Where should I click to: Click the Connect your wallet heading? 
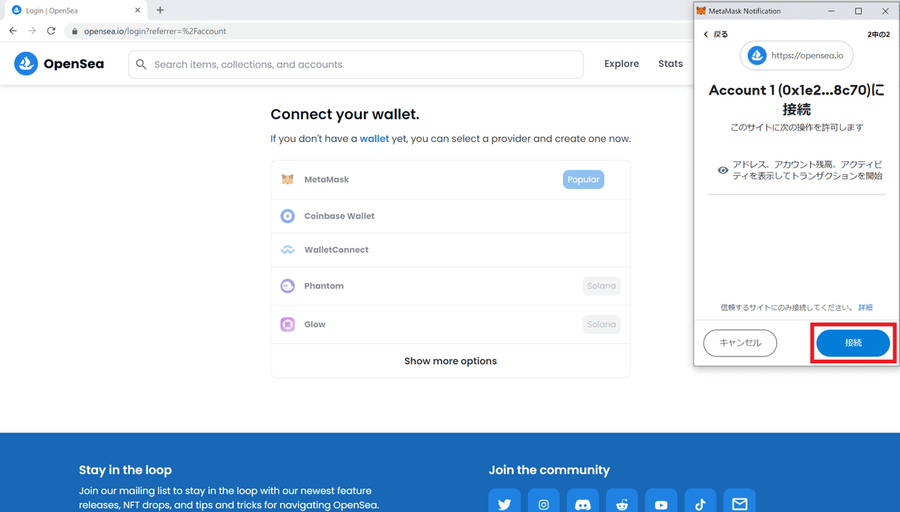[x=345, y=115]
